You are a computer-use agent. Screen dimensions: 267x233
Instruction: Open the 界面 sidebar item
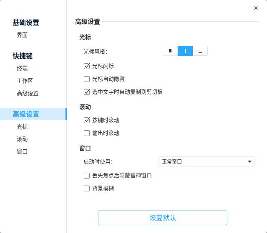point(22,35)
